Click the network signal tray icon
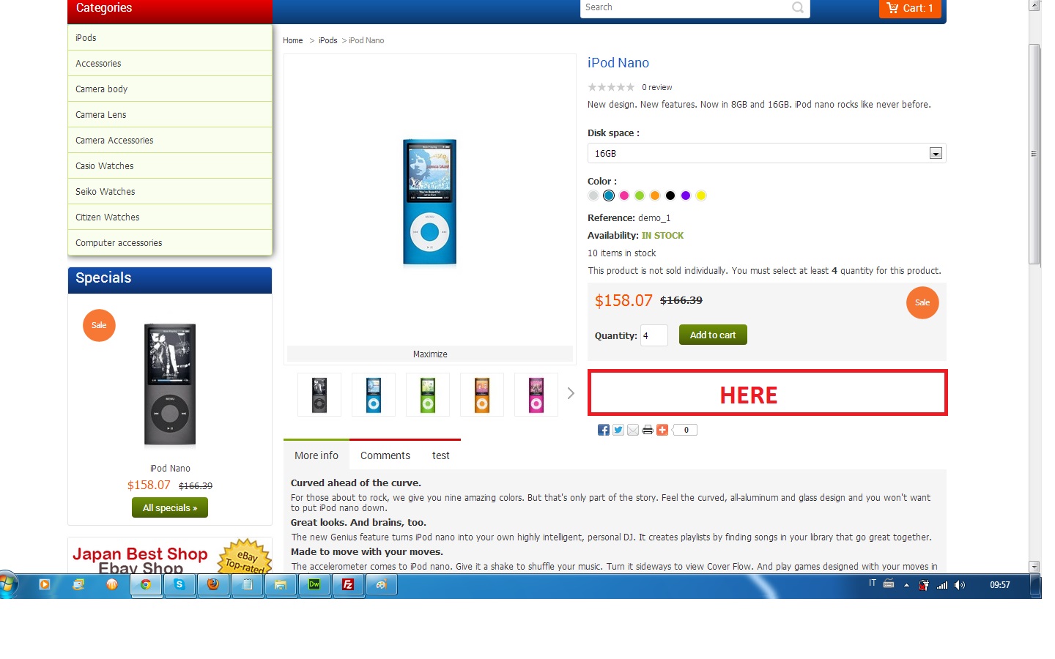The height and width of the screenshot is (659, 1055). point(942,585)
